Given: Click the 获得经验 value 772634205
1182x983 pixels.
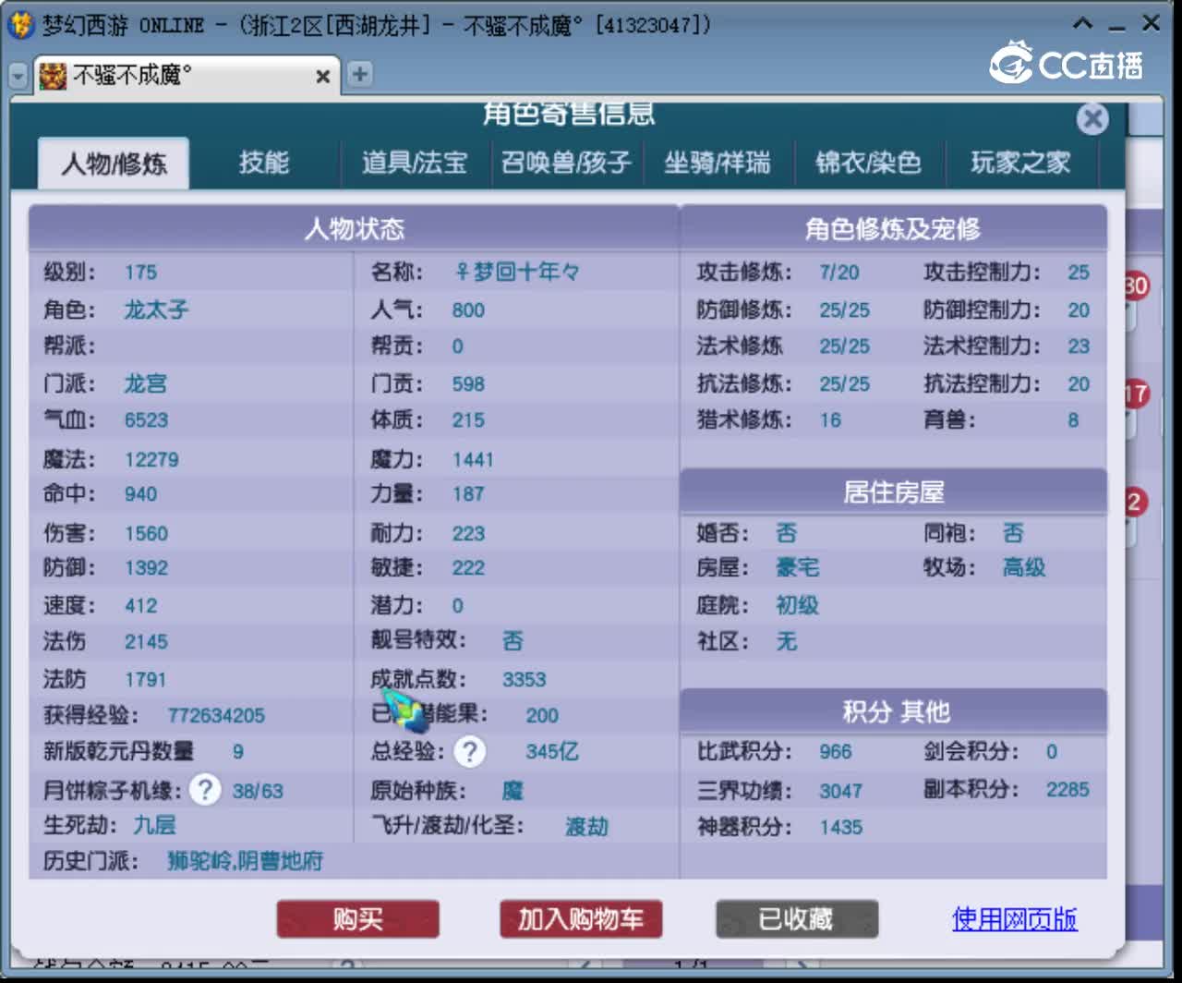Looking at the screenshot, I should pos(216,715).
